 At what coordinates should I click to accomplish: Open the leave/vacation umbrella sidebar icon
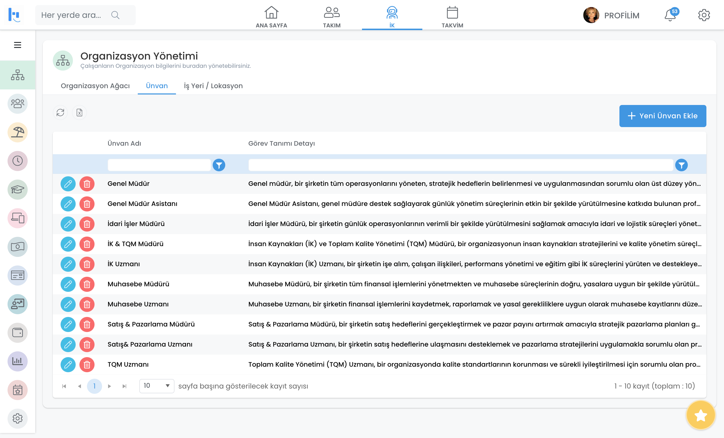(18, 132)
